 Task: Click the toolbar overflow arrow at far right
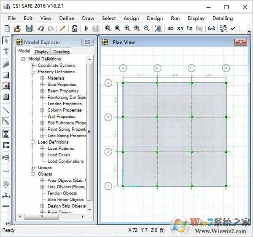pyautogui.click(x=249, y=31)
